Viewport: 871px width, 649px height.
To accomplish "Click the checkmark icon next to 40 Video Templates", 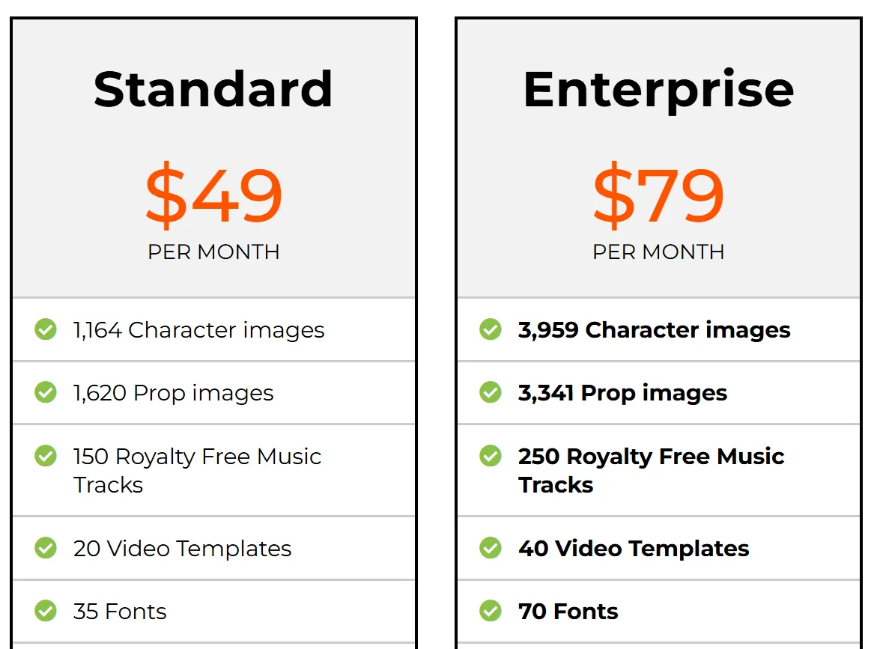I will (491, 548).
